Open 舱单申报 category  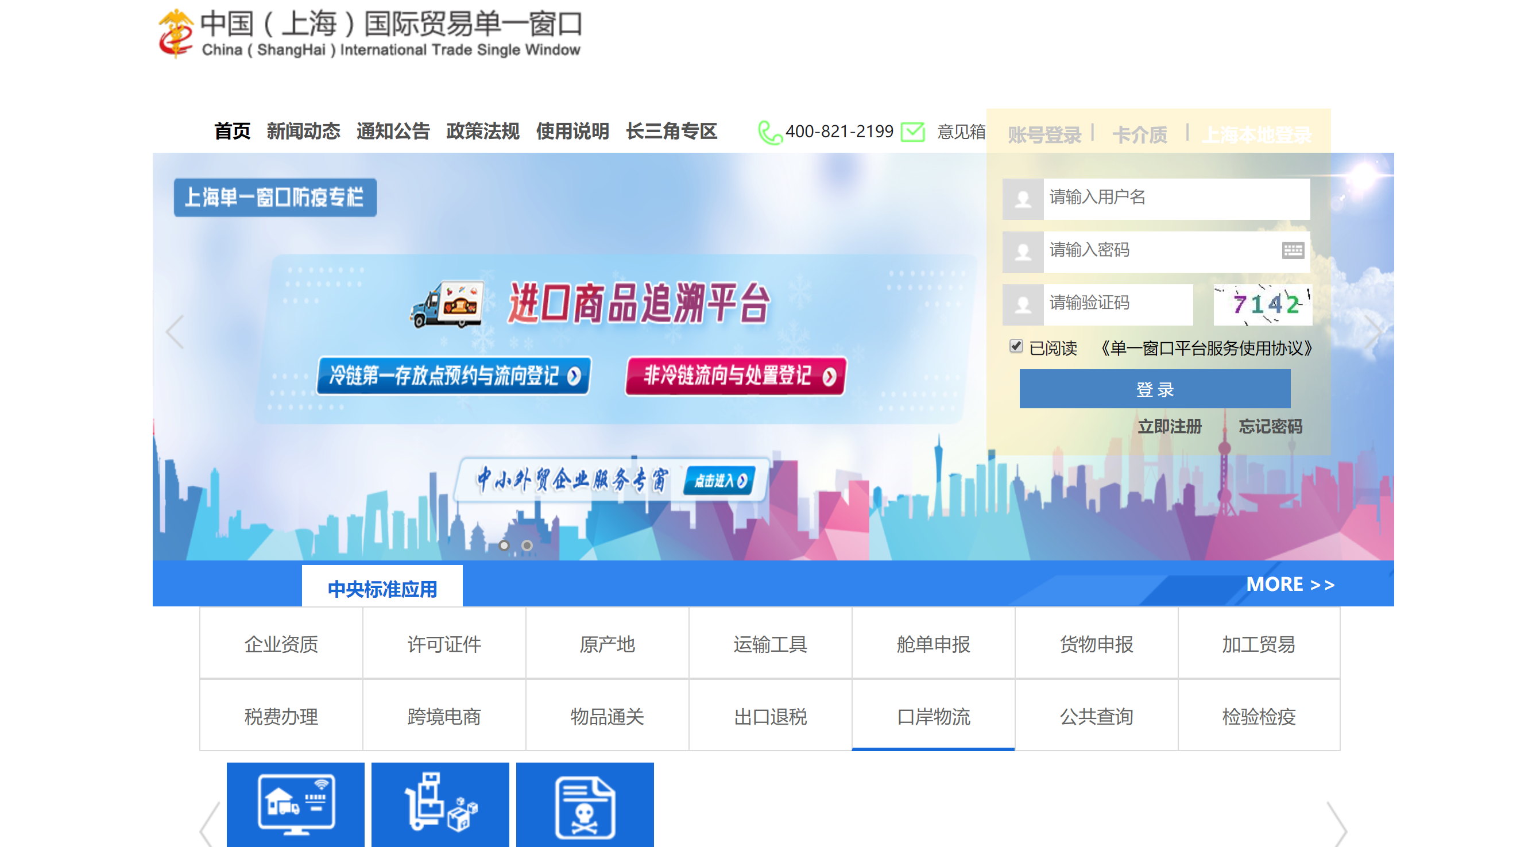(933, 643)
